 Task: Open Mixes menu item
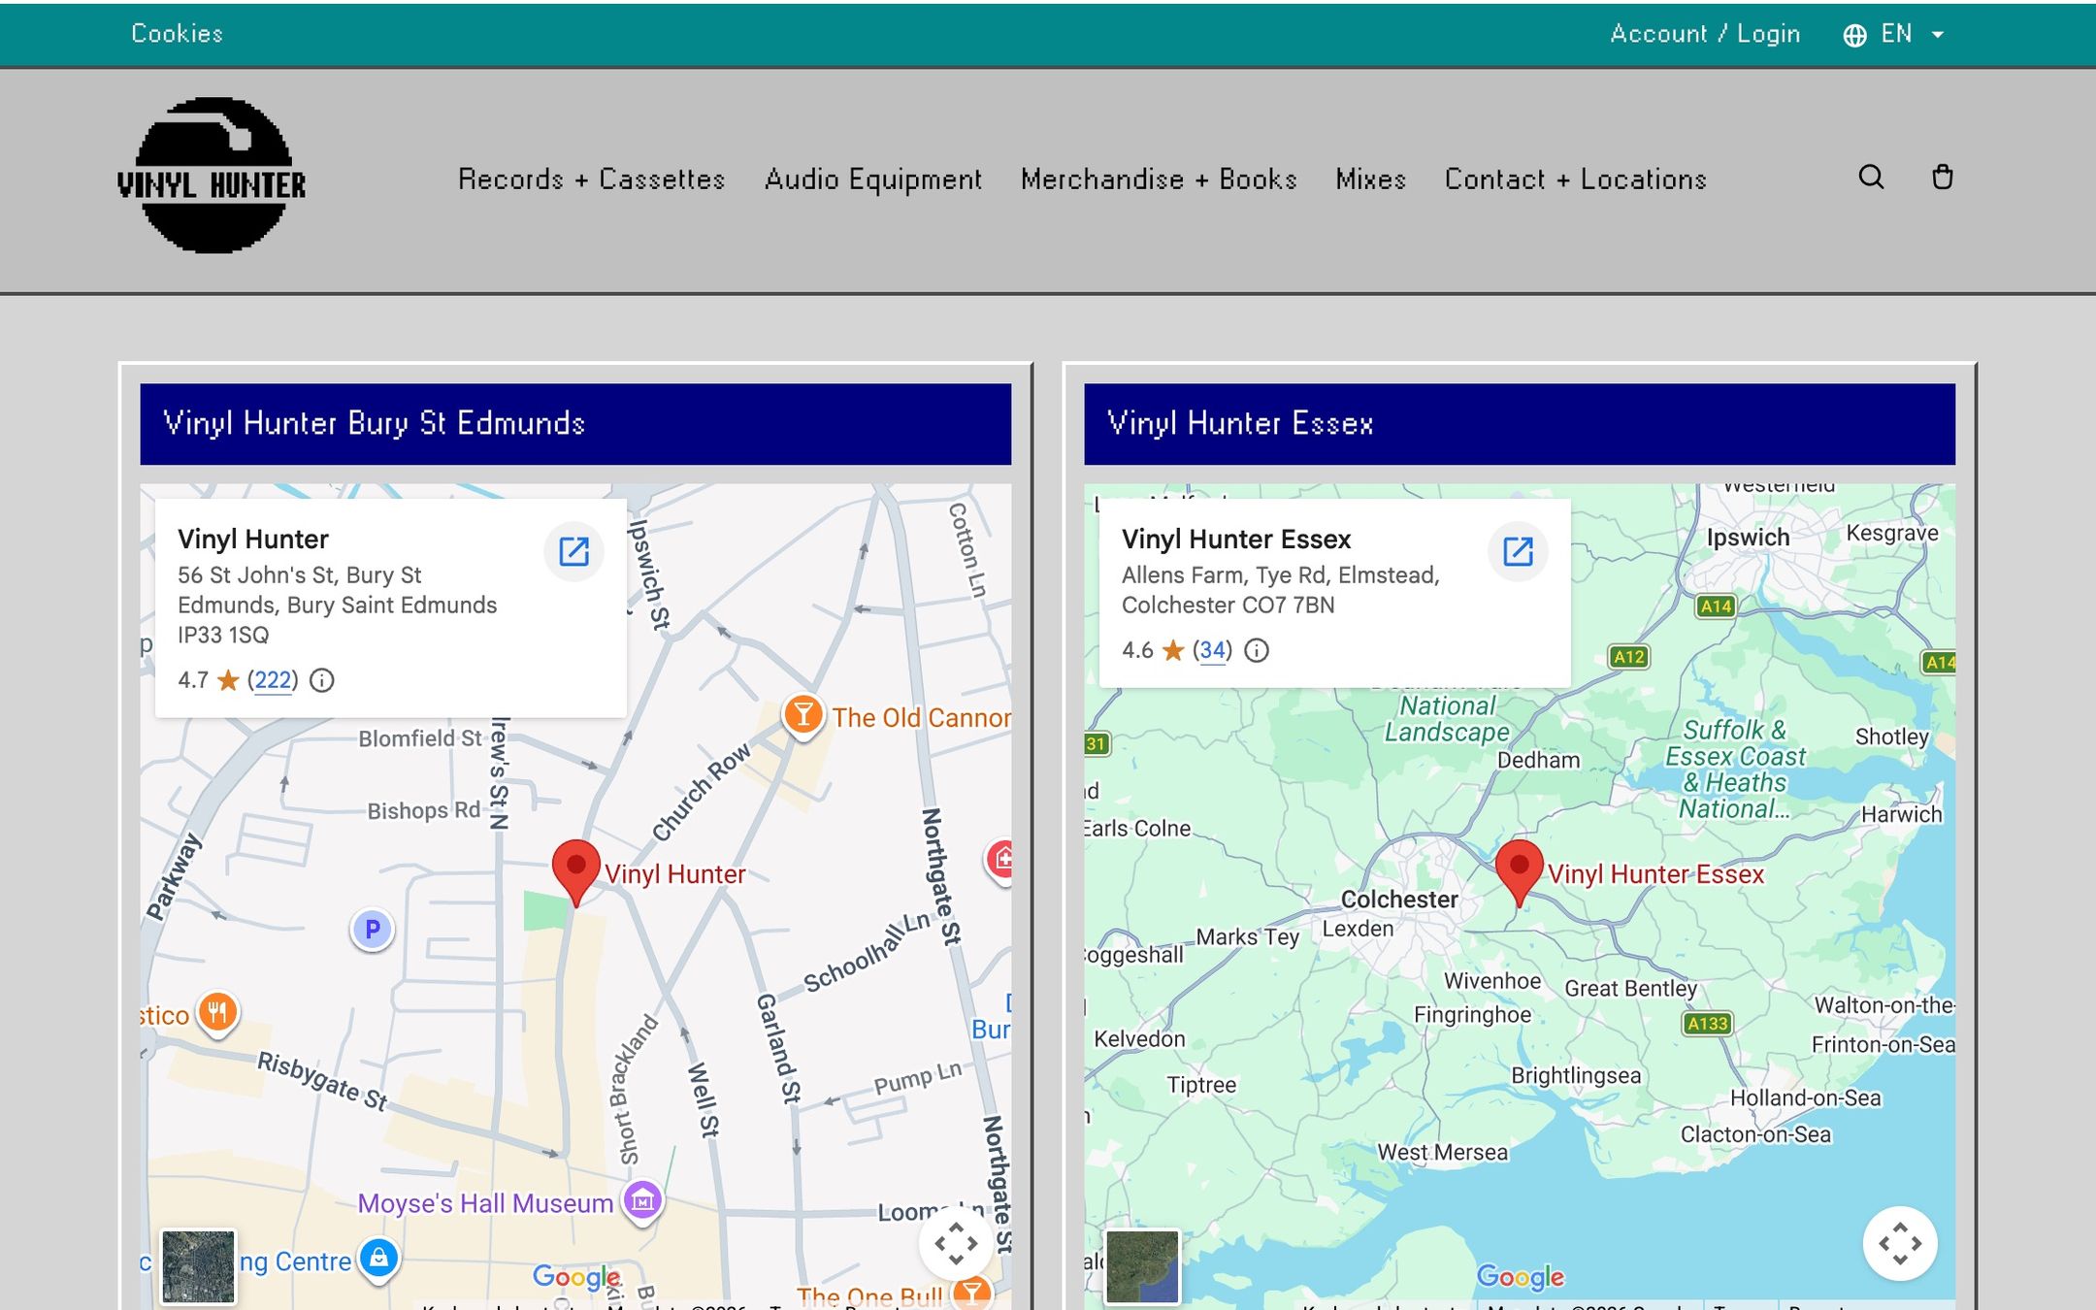click(x=1370, y=180)
